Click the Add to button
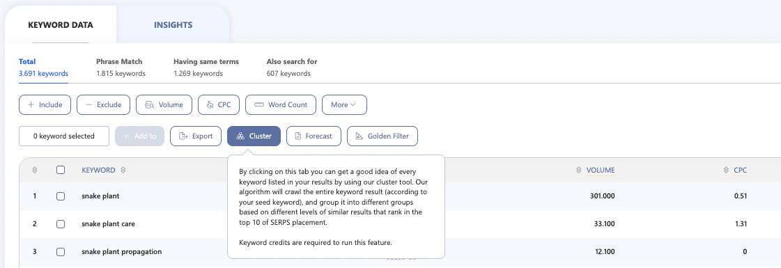 [139, 136]
